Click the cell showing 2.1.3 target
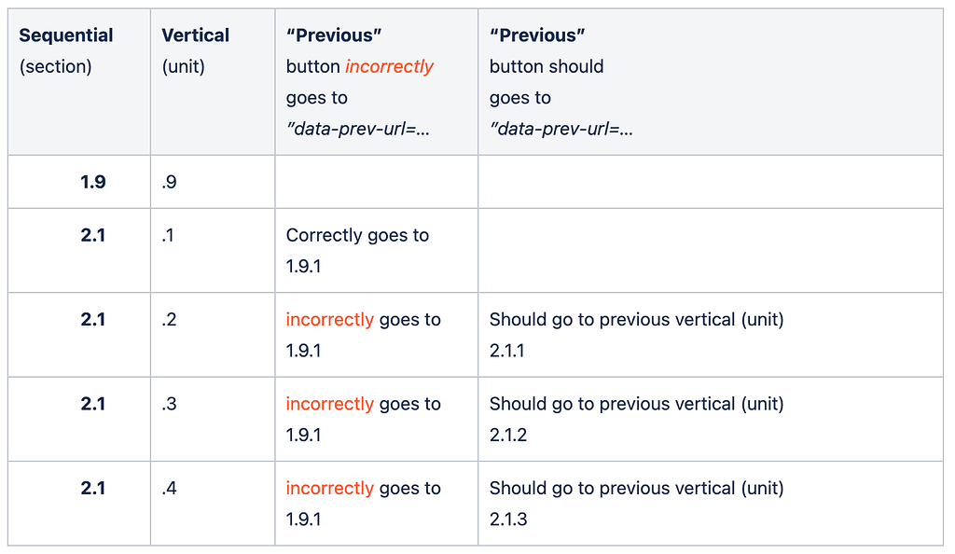The width and height of the screenshot is (955, 554). point(636,503)
